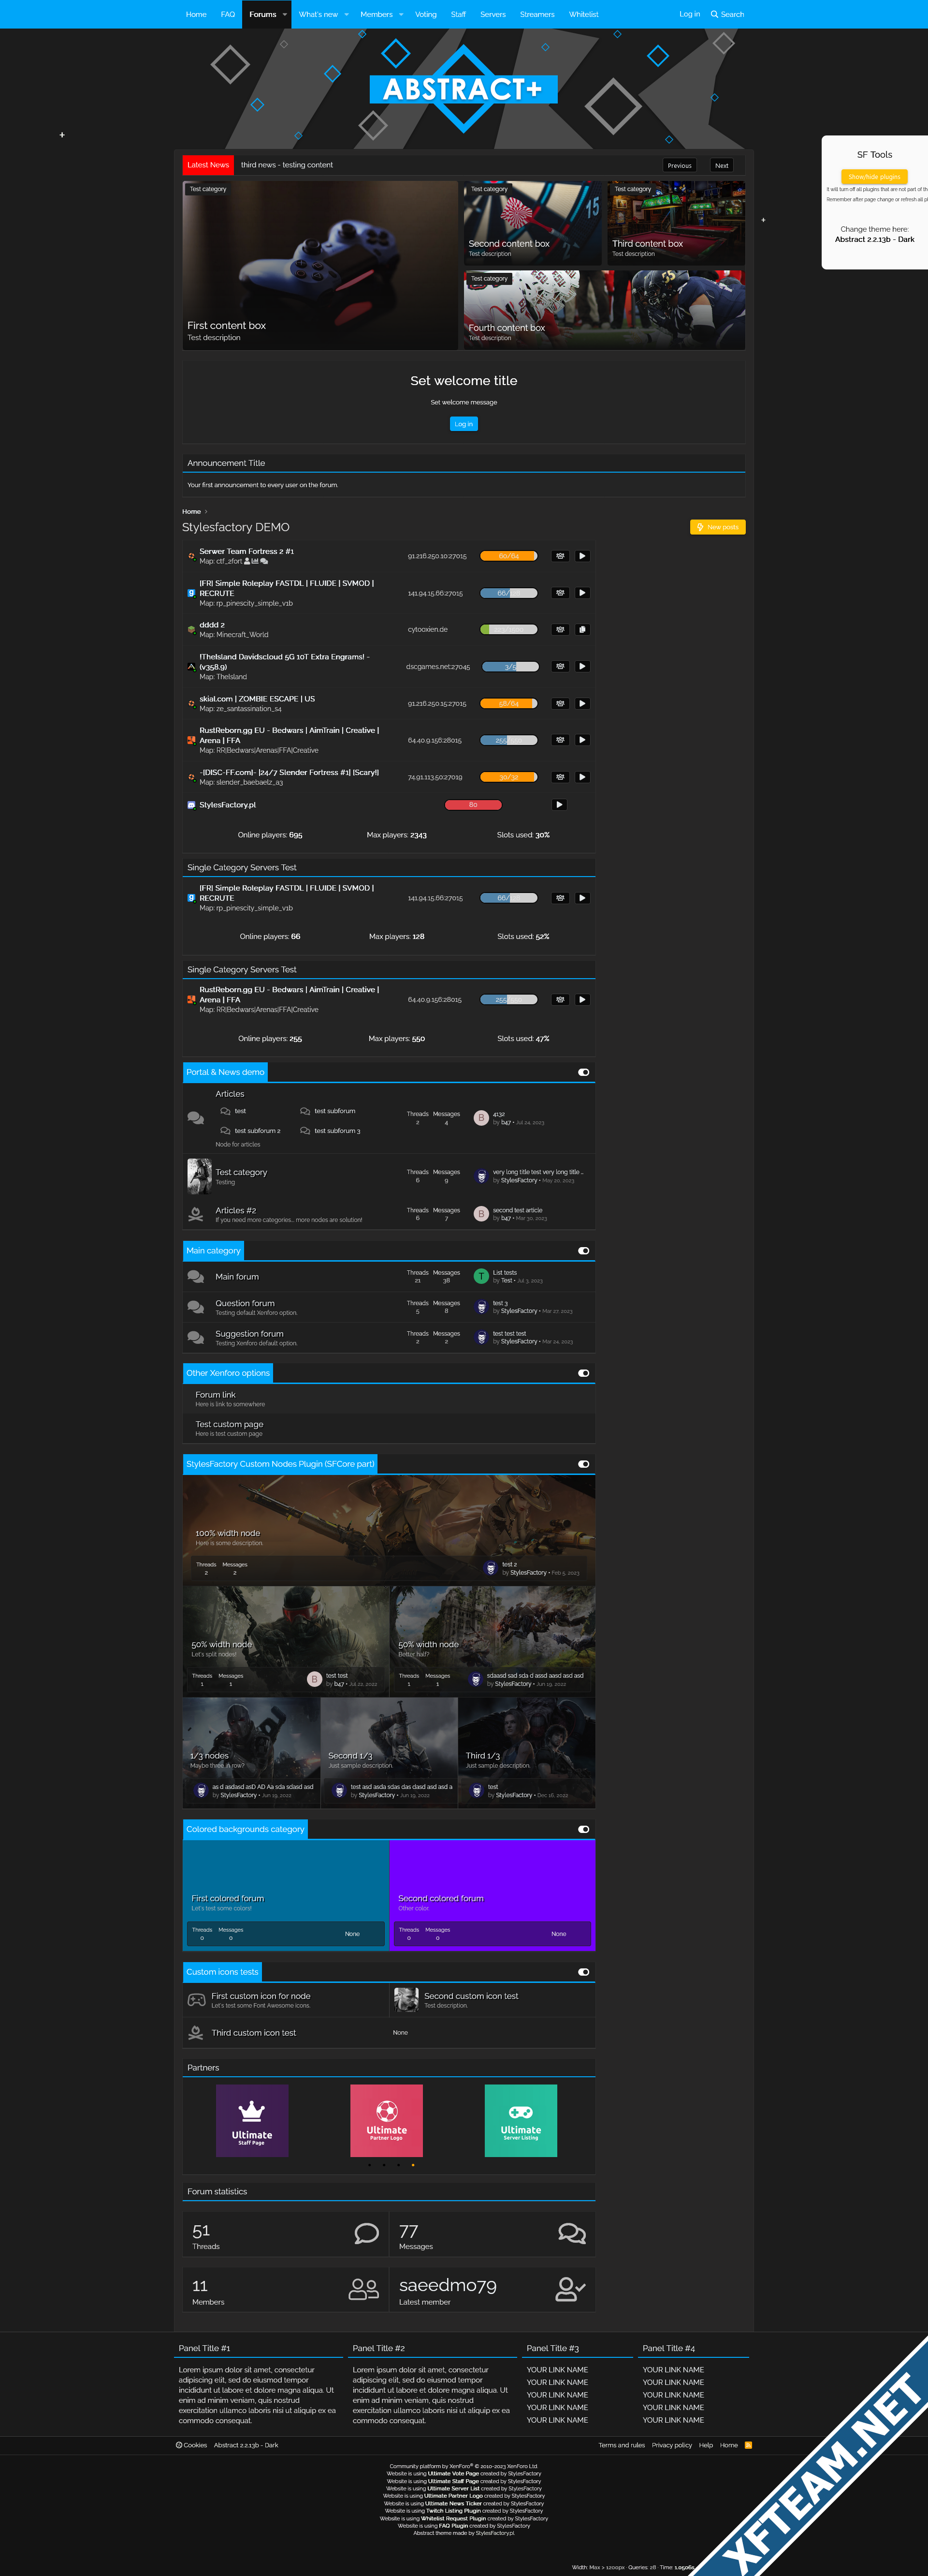The image size is (928, 2576).
Task: Click Home breadcrumb link
Action: (192, 511)
